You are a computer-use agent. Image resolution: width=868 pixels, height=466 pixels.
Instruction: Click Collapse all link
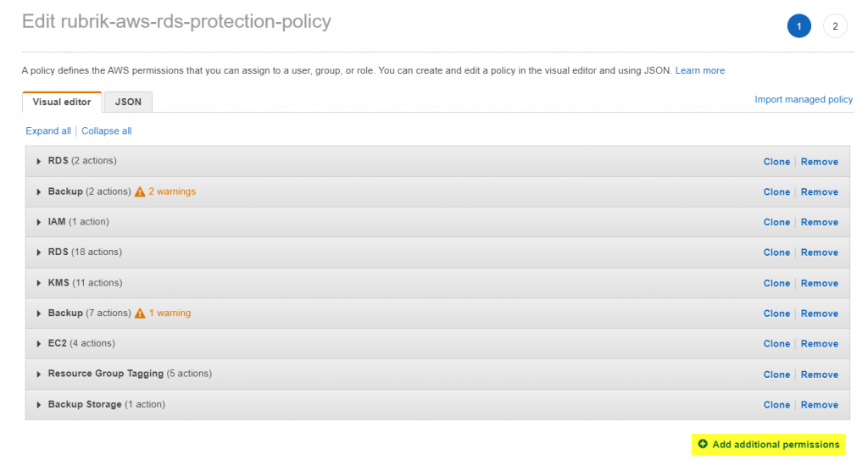pos(106,130)
